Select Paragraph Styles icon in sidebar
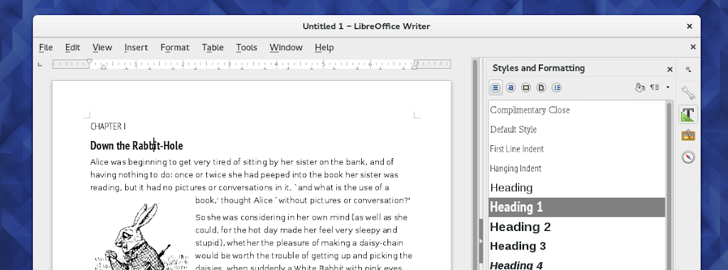Viewport: 728px width, 270px height. click(x=496, y=88)
